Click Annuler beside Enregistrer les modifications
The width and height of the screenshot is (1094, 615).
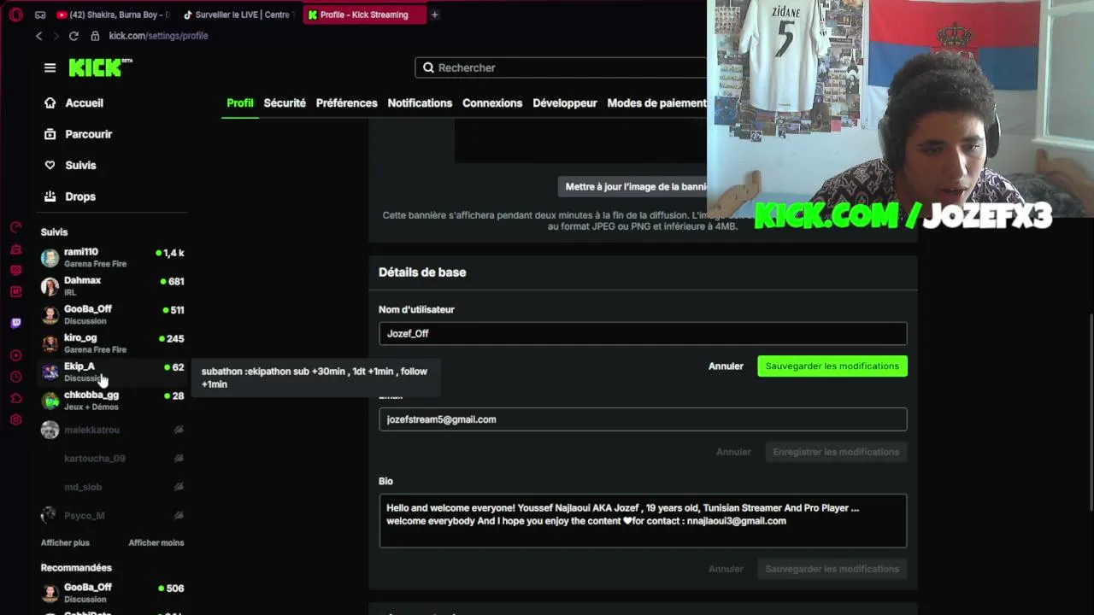(x=733, y=452)
